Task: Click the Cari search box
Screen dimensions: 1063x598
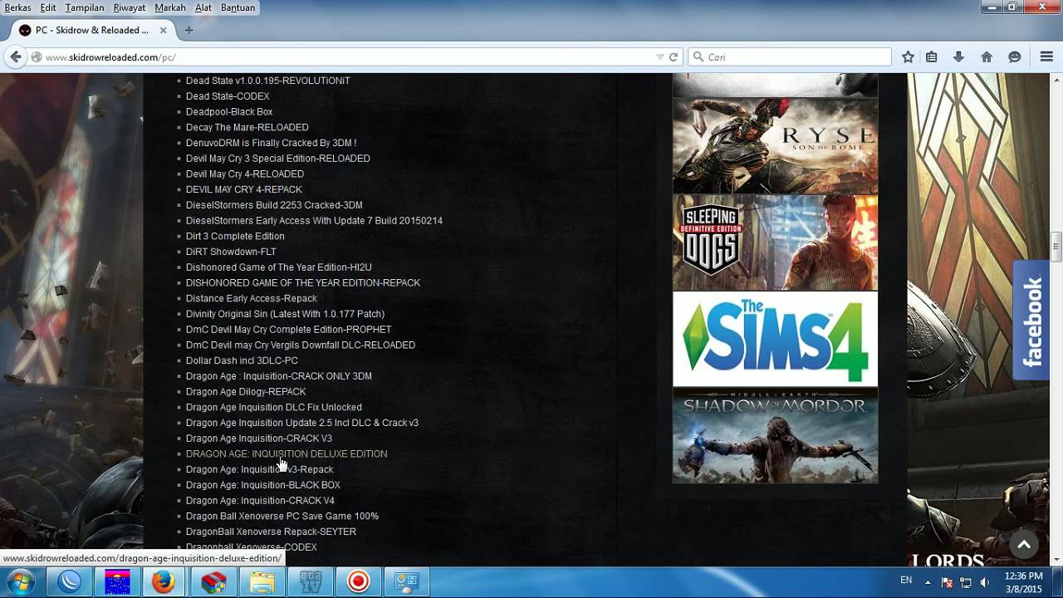Action: 789,57
